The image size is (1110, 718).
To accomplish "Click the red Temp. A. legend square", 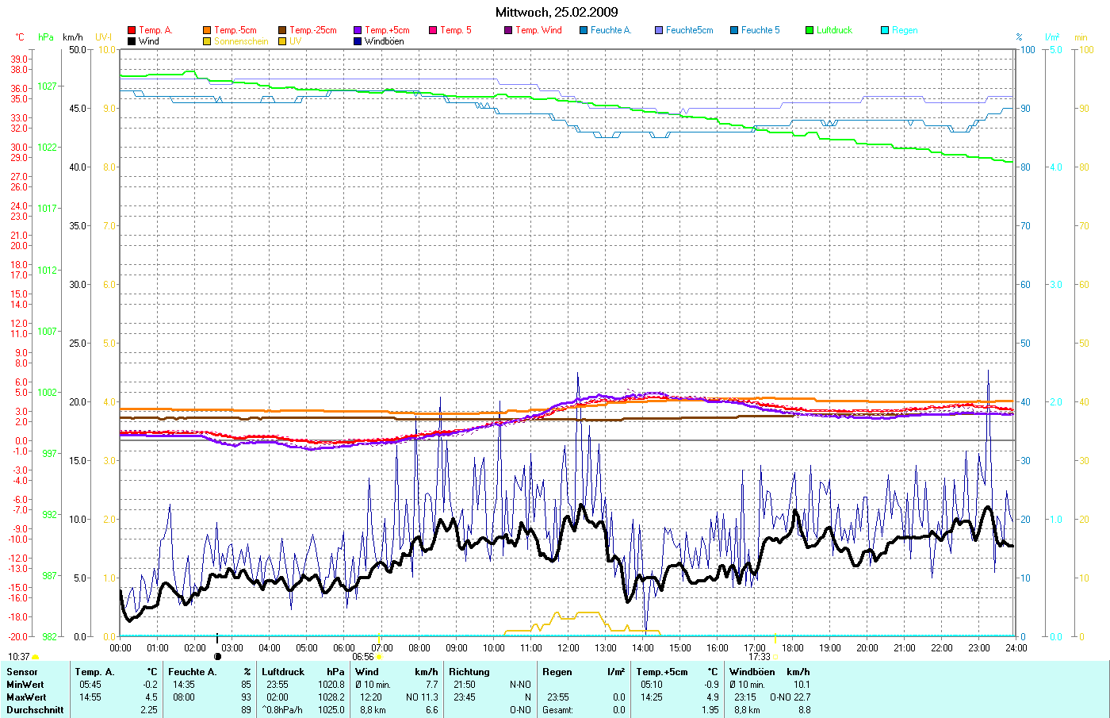I will coord(132,30).
